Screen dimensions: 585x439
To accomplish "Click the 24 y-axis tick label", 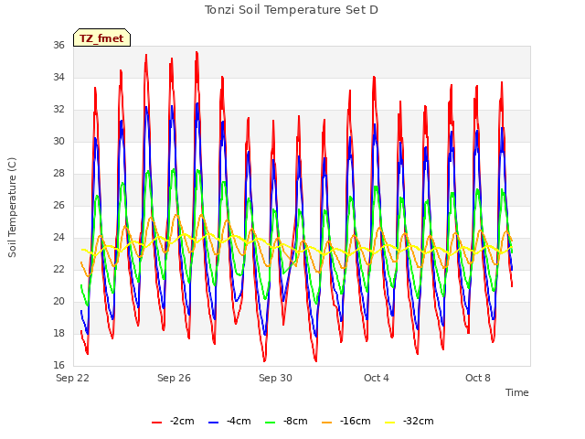I will coord(58,238).
